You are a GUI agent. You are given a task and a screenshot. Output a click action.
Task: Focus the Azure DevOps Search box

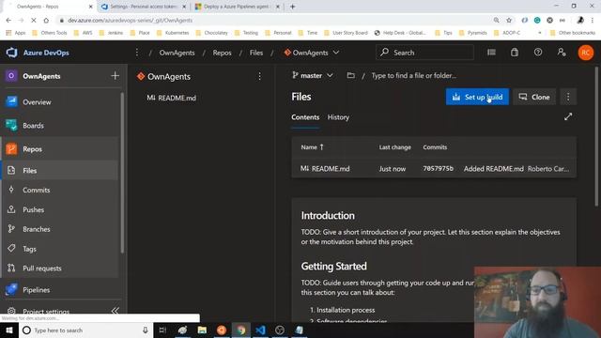[x=424, y=53]
